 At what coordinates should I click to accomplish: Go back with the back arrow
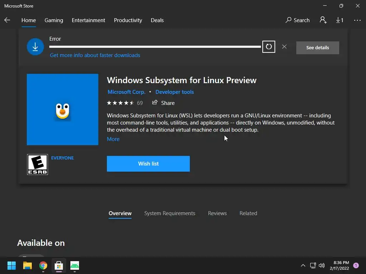[x=7, y=20]
